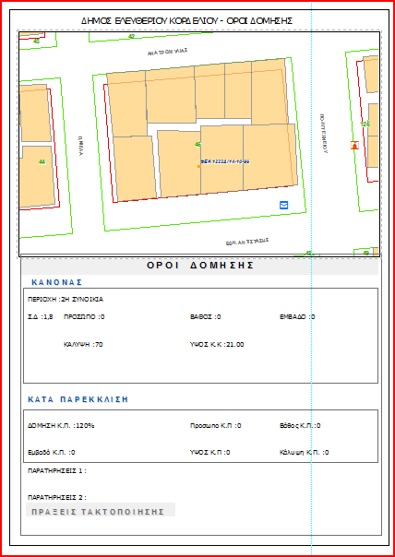Screen dimensions: 395x557
Task: Select the Βάθος Κ.Π.:0 field
Action: tap(301, 425)
